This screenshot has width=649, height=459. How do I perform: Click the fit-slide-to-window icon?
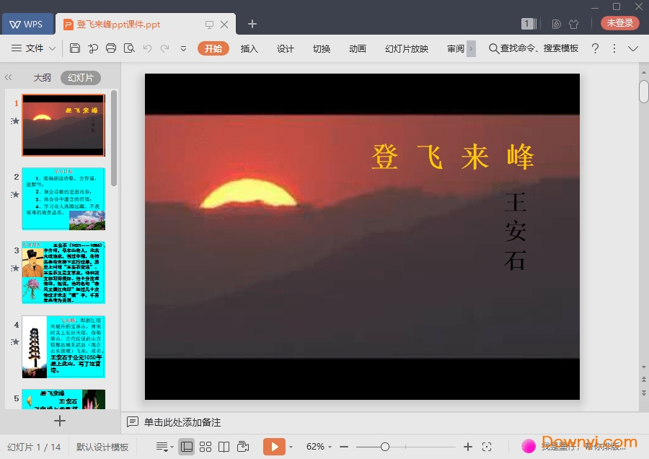click(x=487, y=447)
